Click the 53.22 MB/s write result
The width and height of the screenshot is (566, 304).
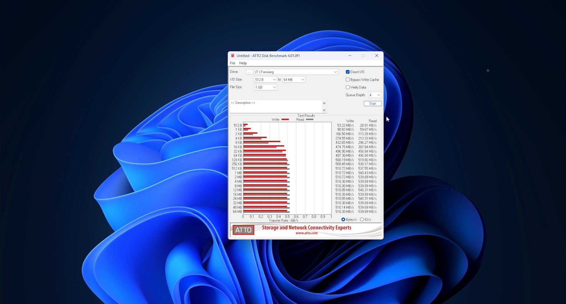click(x=345, y=125)
